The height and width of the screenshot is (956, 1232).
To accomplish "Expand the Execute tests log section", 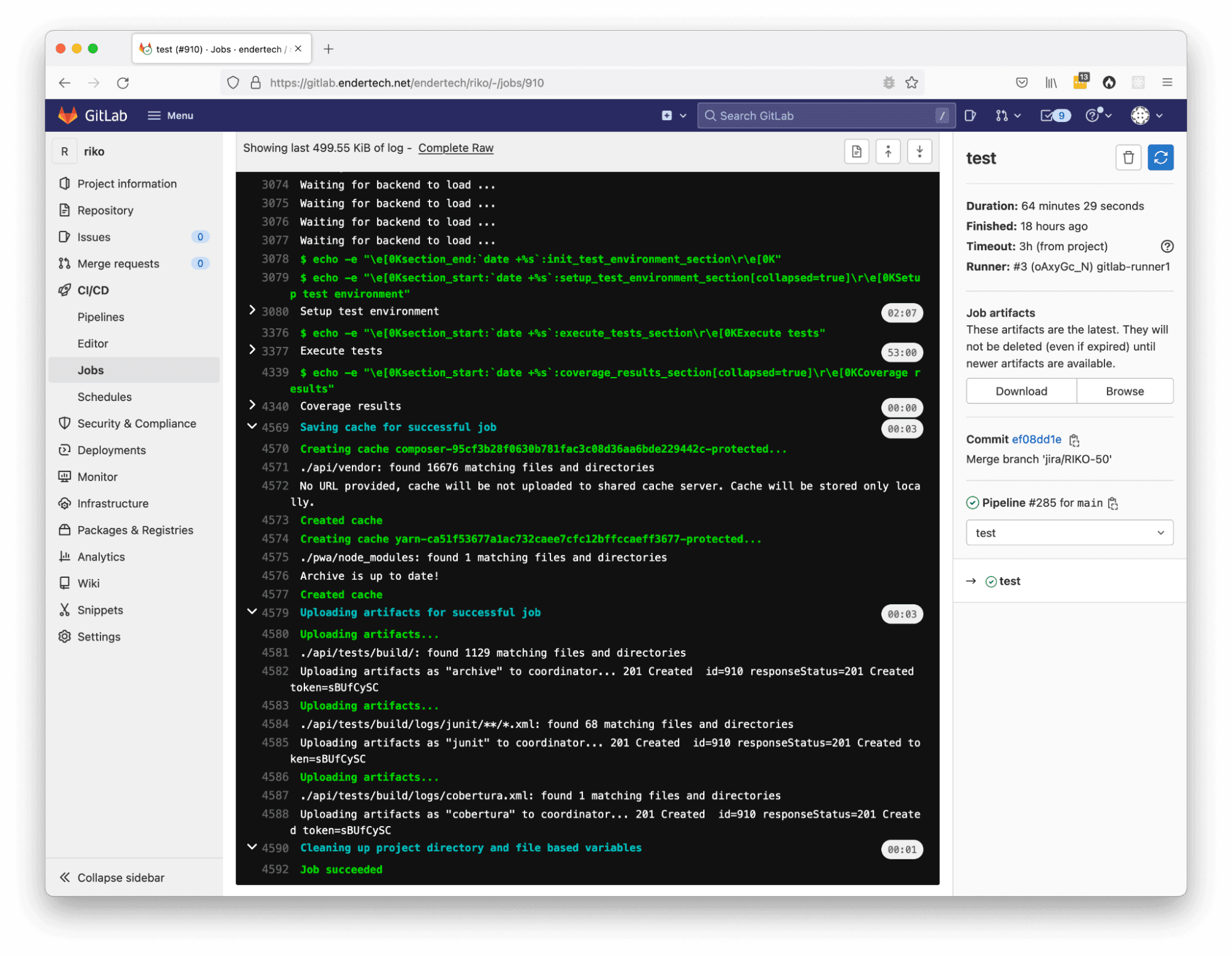I will (252, 350).
